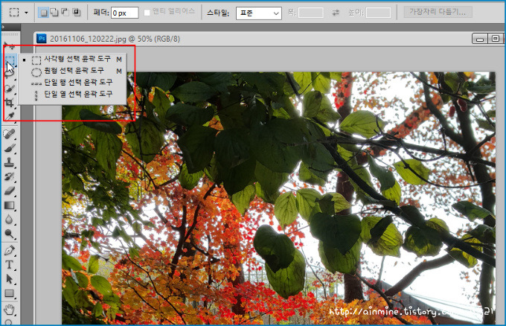Enable Add to Selection mode
The width and height of the screenshot is (506, 326).
click(54, 13)
